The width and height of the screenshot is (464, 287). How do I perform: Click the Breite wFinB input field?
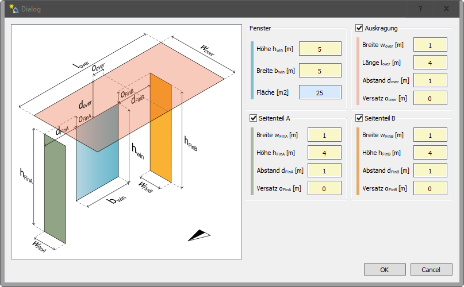430,135
